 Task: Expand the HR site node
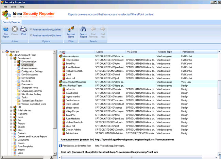[11, 107]
